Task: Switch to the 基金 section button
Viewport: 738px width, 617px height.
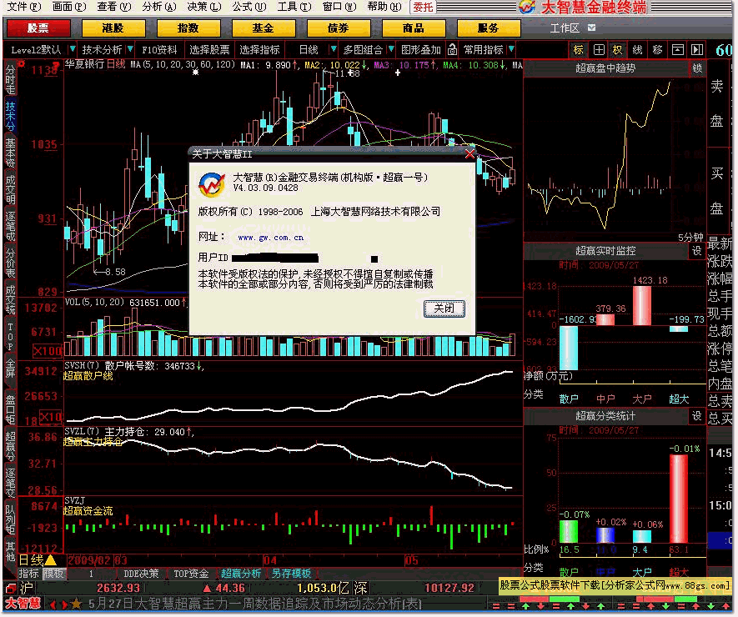Action: (264, 28)
